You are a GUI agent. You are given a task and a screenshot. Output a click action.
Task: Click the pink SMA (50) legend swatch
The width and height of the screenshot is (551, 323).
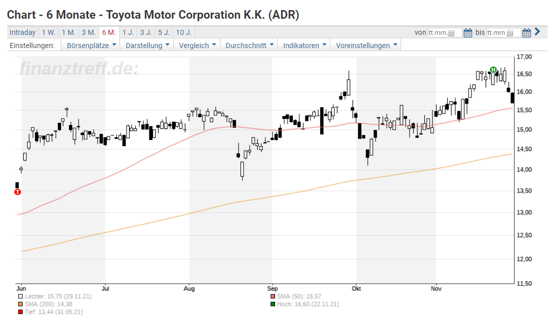click(272, 296)
